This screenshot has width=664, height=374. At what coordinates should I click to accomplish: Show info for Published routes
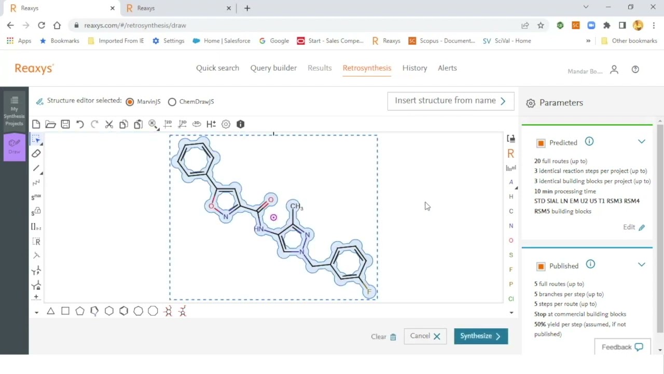[x=590, y=265]
